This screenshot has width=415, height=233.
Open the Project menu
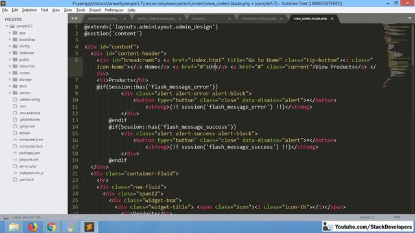click(95, 10)
